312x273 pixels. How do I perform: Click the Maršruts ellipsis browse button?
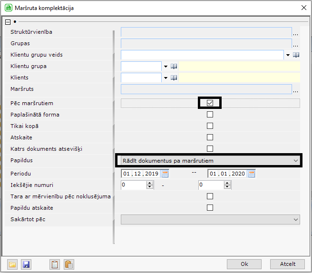point(295,91)
